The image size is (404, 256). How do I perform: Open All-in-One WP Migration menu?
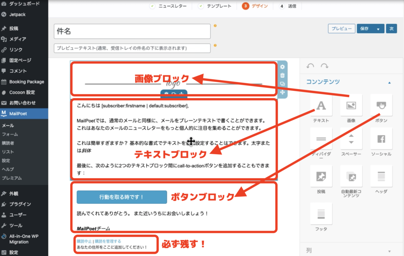tap(24, 239)
